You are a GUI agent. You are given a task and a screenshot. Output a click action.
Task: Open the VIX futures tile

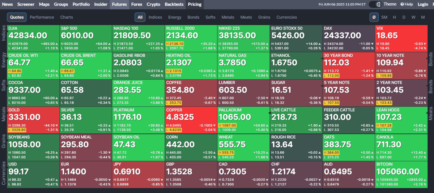[x=401, y=38]
